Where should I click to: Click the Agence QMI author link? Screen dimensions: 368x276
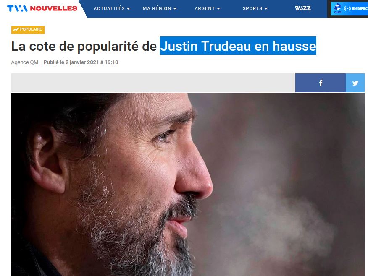(x=25, y=62)
